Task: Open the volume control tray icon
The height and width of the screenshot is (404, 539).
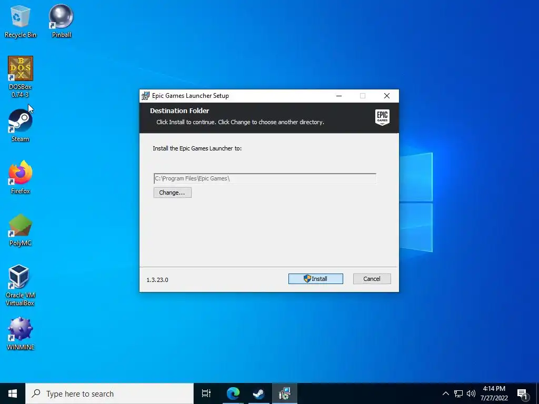Action: click(x=471, y=393)
